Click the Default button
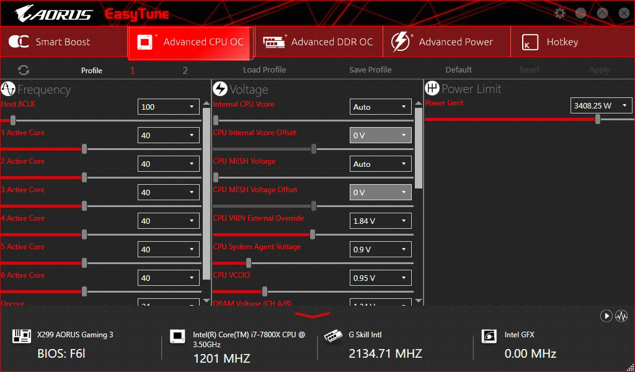Viewport: 635px width, 372px height. coord(458,69)
